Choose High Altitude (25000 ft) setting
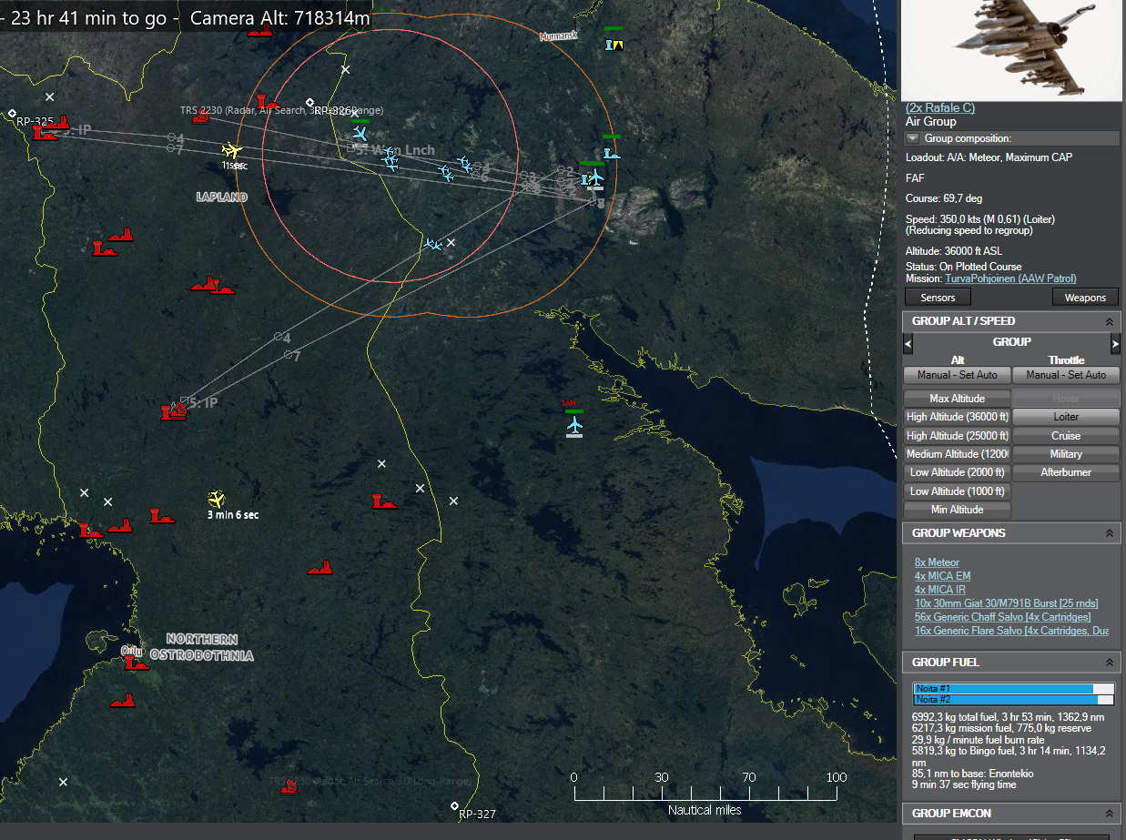 (957, 436)
